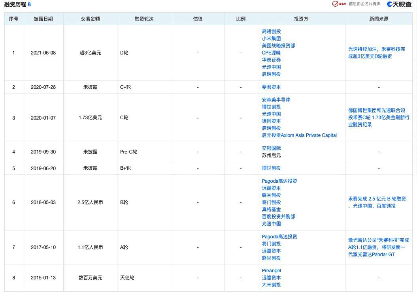
Task: Open 博世创投 in the C轮 row
Action: (271, 107)
